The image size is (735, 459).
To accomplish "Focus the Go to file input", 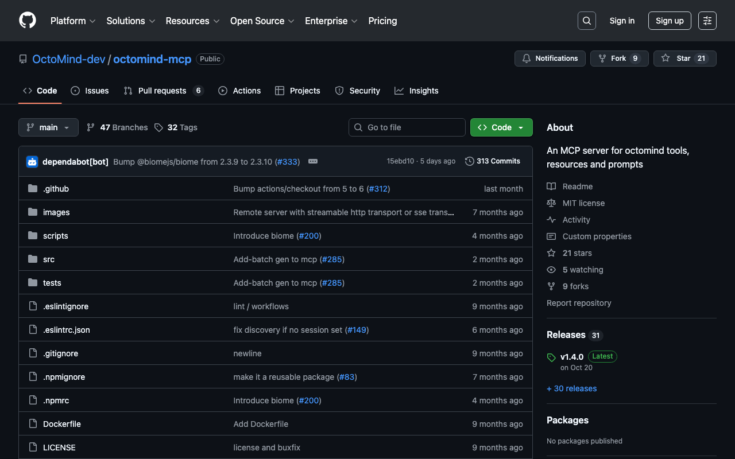I will [x=413, y=127].
